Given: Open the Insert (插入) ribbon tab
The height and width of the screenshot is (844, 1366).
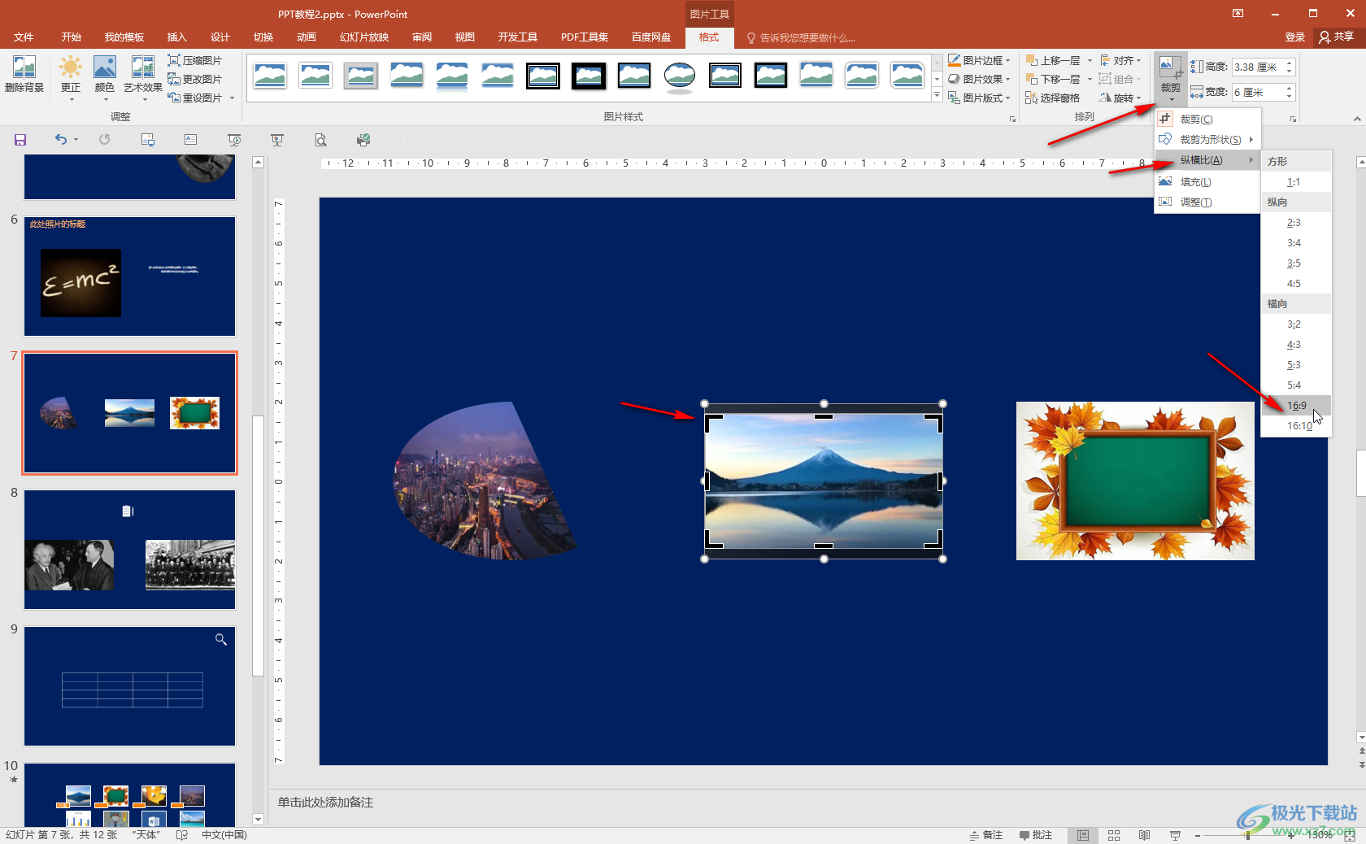Looking at the screenshot, I should click(176, 37).
